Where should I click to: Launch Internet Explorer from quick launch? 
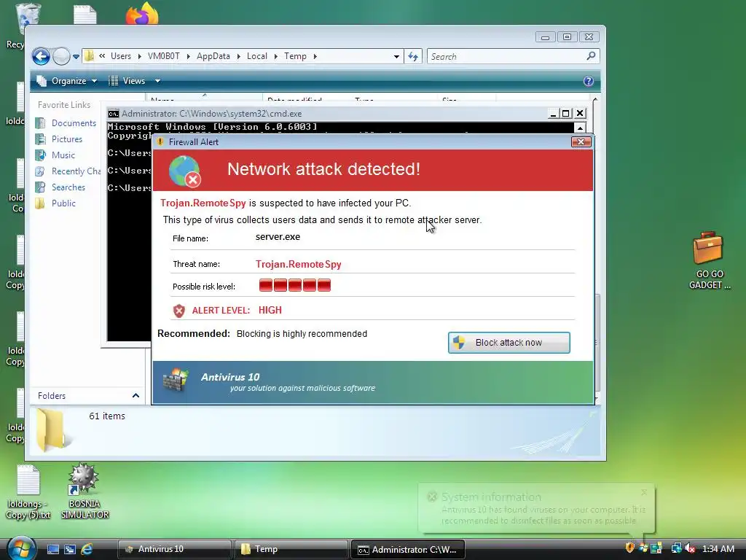pos(87,549)
